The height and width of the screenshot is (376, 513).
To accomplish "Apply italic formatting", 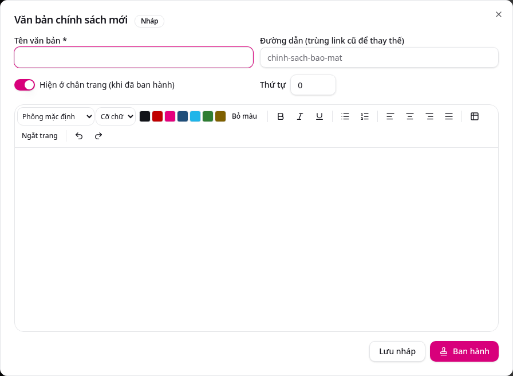I will [x=299, y=116].
